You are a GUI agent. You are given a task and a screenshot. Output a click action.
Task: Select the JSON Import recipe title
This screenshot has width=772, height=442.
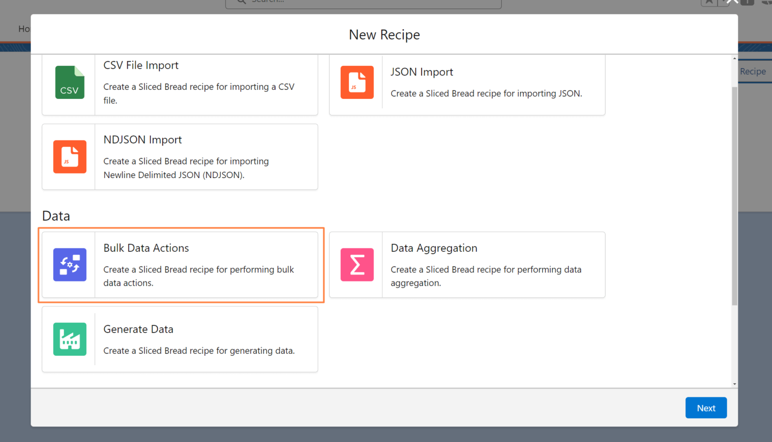pyautogui.click(x=422, y=72)
